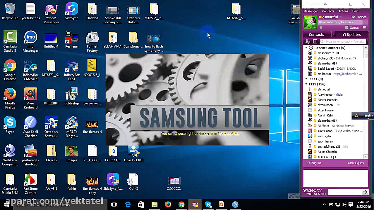Open the Format Factory desktop shortcut

tap(92, 42)
